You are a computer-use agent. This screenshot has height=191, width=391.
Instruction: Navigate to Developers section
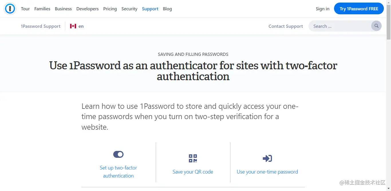[x=87, y=9]
